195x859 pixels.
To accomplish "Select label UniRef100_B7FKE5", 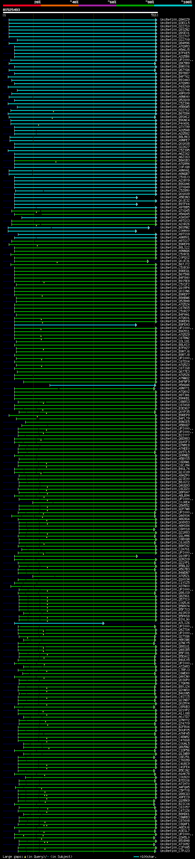I will click(x=175, y=53).
